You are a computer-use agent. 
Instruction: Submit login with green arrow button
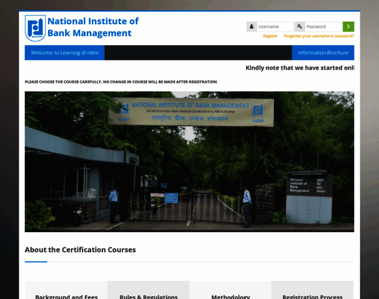(348, 26)
